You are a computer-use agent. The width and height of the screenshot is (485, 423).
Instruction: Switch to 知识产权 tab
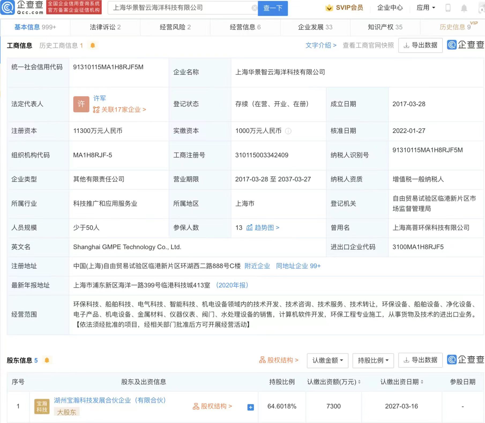[x=385, y=27]
